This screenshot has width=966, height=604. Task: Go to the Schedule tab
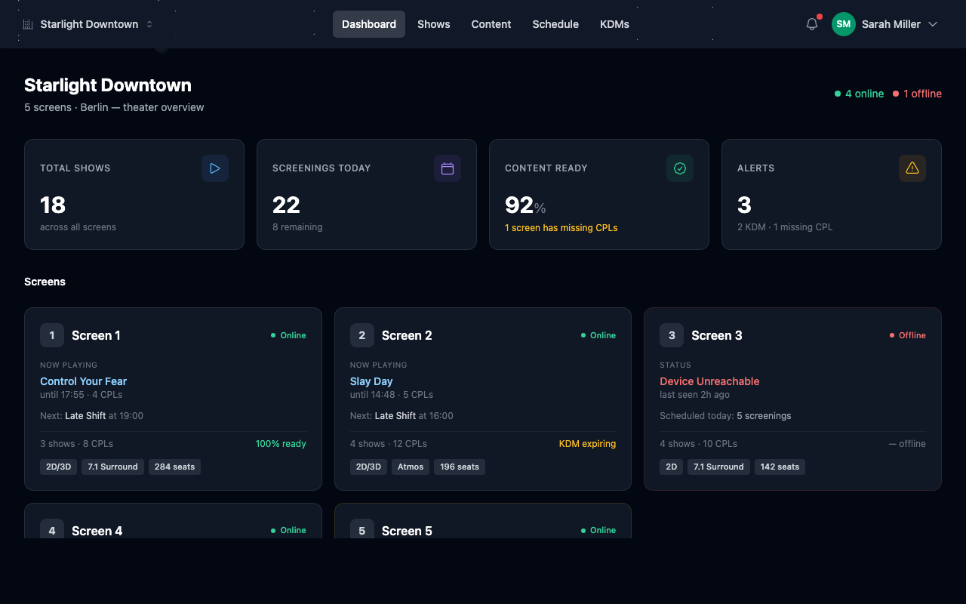(x=555, y=24)
